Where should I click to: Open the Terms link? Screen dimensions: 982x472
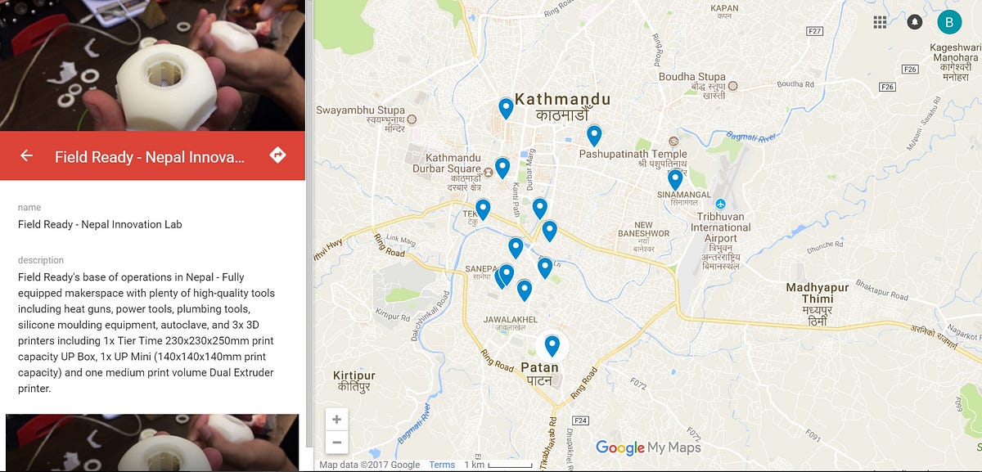pyautogui.click(x=442, y=465)
